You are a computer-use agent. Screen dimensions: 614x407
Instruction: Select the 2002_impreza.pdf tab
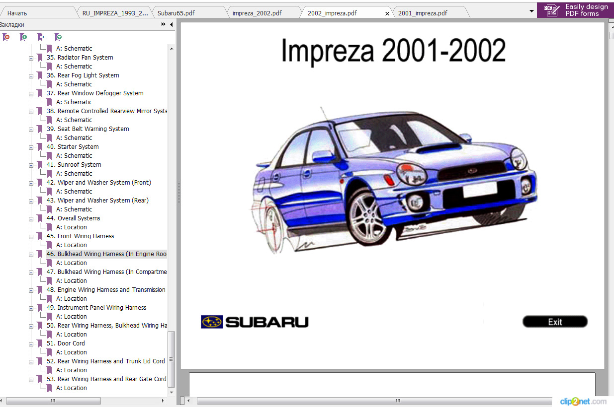(347, 13)
